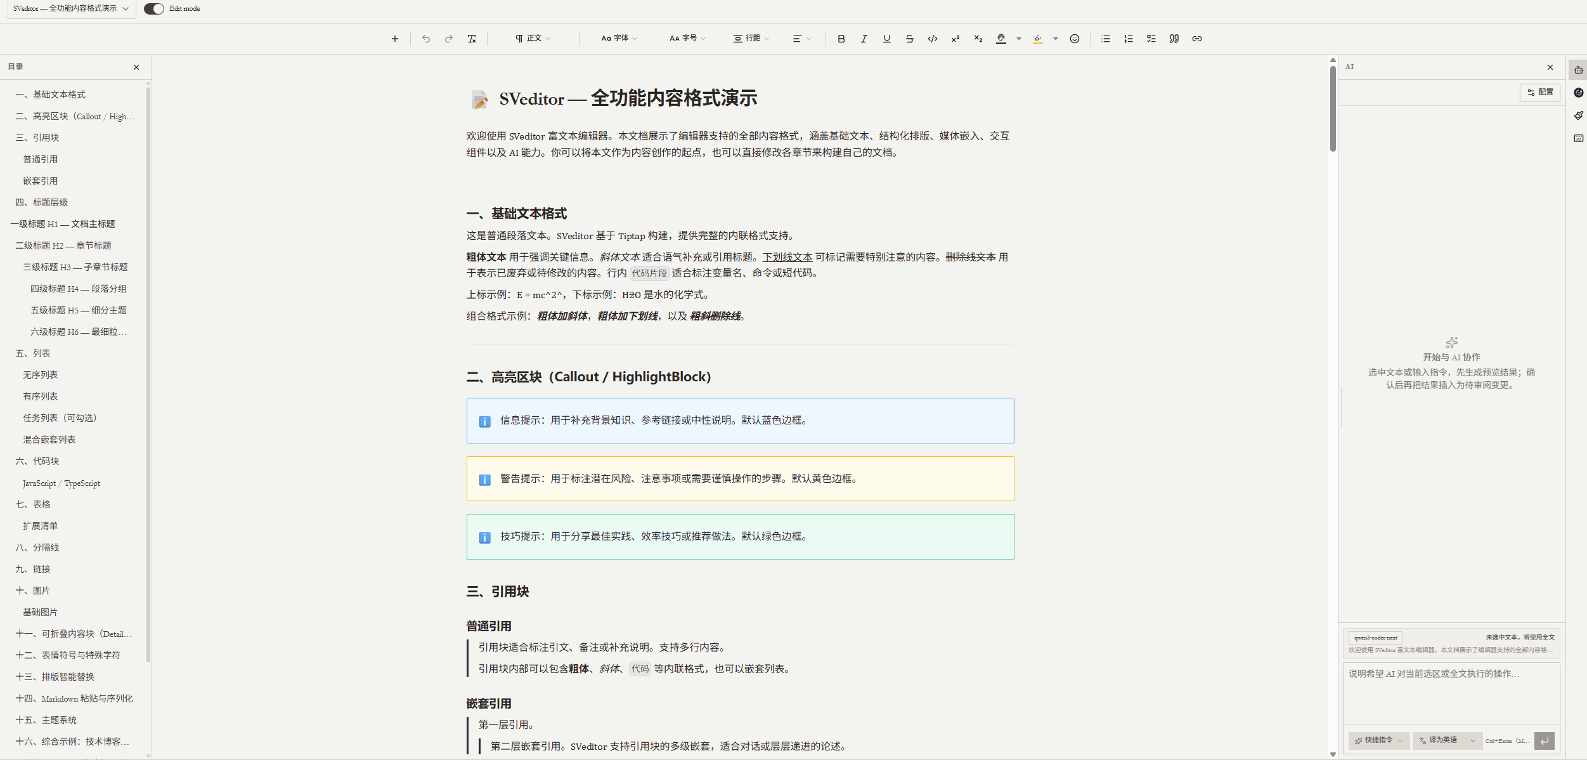
Task: Open the text color dropdown arrow
Action: [1019, 39]
